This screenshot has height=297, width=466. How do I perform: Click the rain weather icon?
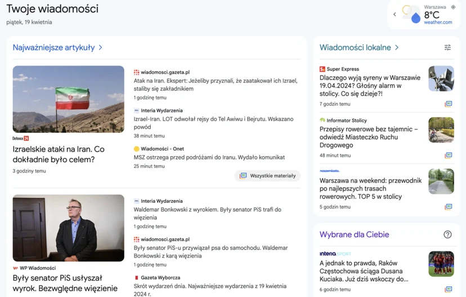[411, 14]
